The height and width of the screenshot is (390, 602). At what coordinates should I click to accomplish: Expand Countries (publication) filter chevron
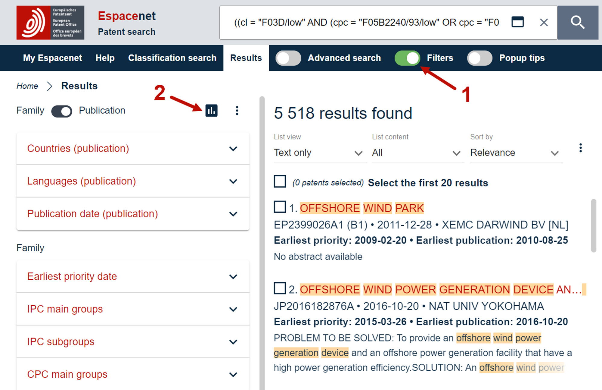click(233, 149)
